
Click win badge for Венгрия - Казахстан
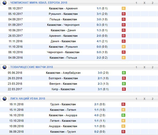pos(124,84)
